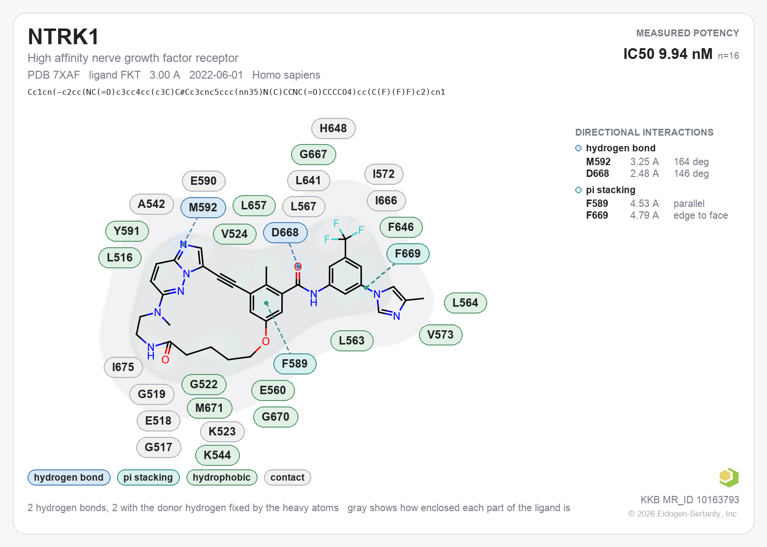Click the E560 residue label
Image resolution: width=767 pixels, height=547 pixels.
click(x=273, y=390)
